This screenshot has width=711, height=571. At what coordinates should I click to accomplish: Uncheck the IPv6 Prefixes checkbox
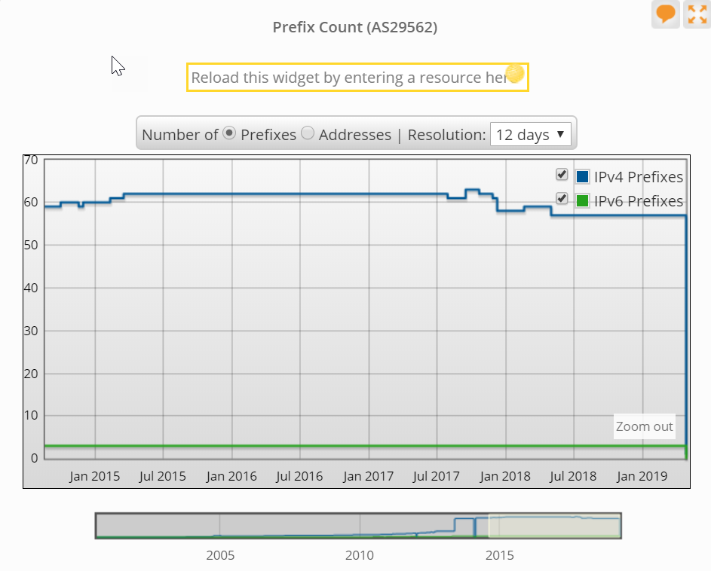562,199
